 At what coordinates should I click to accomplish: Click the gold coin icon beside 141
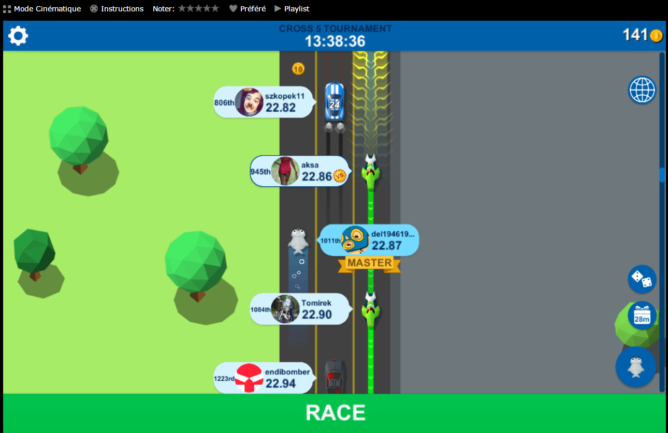pyautogui.click(x=656, y=36)
